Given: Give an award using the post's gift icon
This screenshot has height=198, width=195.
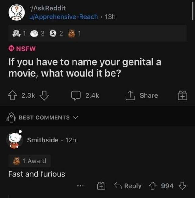Looking at the screenshot, I should (182, 96).
